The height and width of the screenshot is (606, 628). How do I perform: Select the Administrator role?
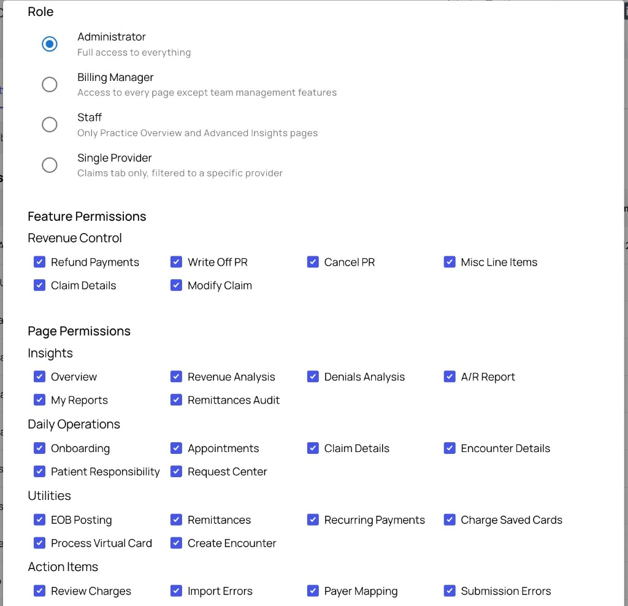(50, 44)
